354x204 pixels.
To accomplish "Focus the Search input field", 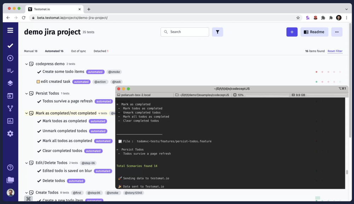I will 185,32.
